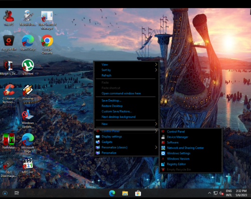Launch uTorrent desktop shortcut
The height and width of the screenshot is (199, 251).
(28, 67)
